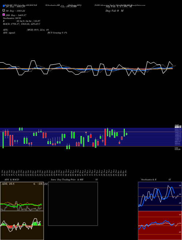Screen dimensions: 182x240
Task: Click the 'Intra Day Trading Price & MR' heading
Action: pyautogui.click(x=67, y=180)
